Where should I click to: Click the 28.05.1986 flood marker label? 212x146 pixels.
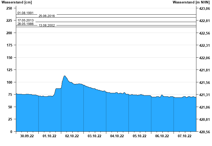click(x=25, y=24)
